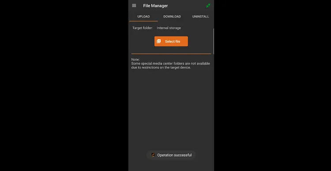
Task: Click the vertical scrollbar on the right edge
Action: click(214, 41)
